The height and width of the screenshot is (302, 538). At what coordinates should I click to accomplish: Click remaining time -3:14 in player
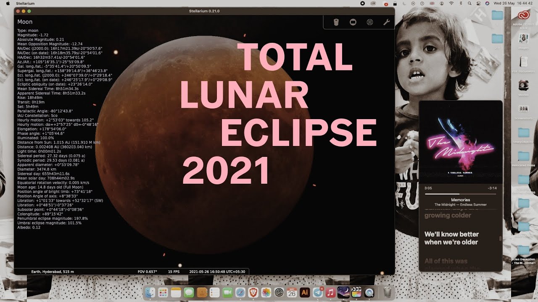492,188
